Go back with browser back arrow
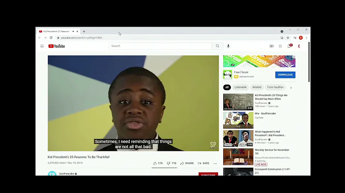 click(x=40, y=38)
